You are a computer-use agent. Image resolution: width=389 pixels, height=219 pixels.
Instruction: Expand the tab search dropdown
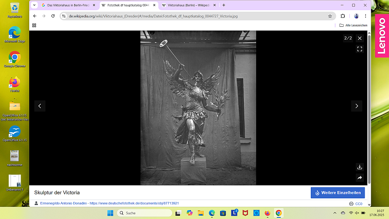point(34,5)
